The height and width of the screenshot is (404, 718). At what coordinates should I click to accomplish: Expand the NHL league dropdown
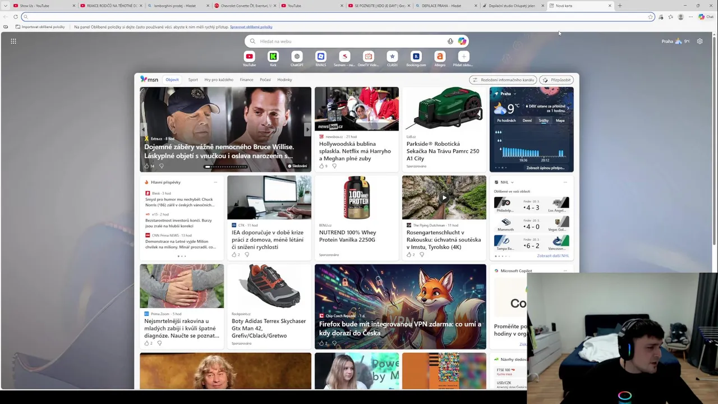(512, 182)
